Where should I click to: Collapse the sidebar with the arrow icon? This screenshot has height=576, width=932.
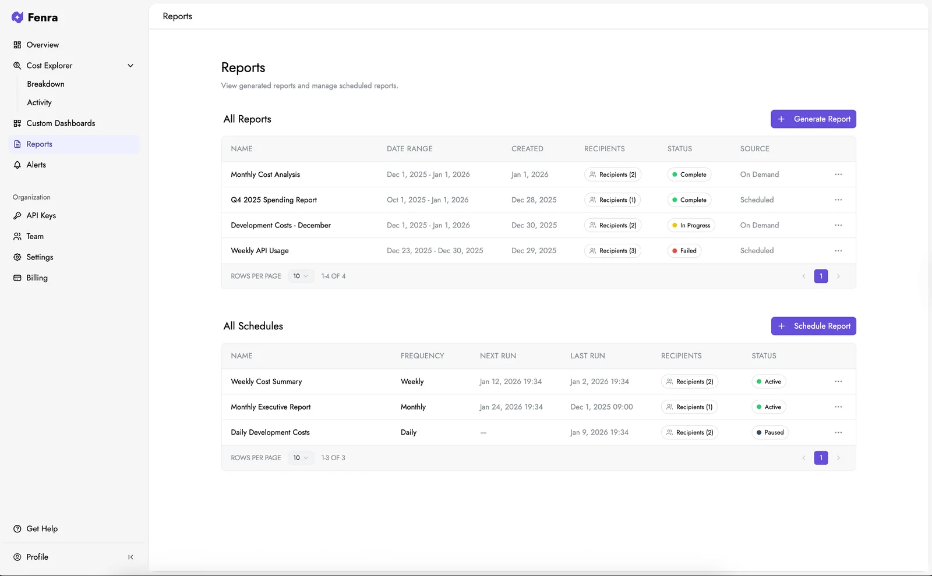click(x=131, y=557)
